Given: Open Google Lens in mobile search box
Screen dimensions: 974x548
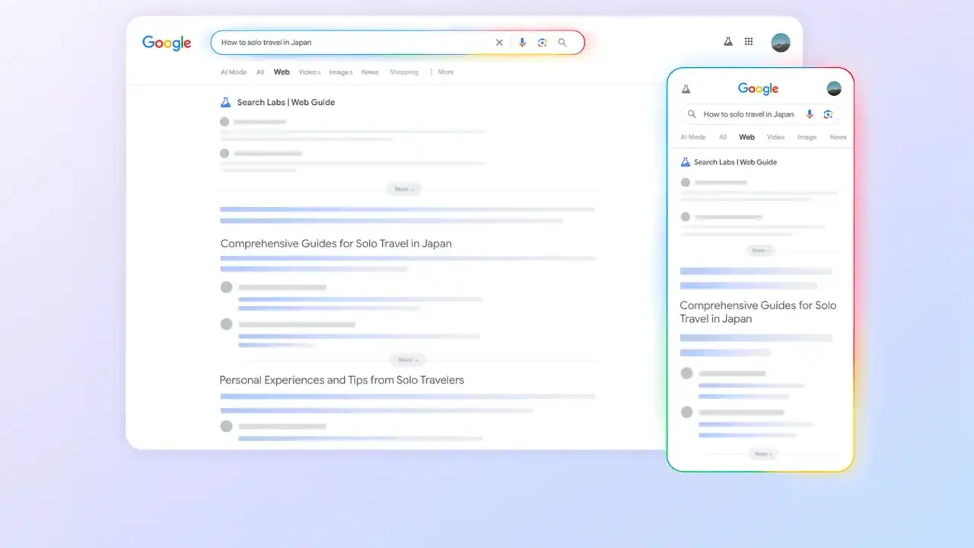Looking at the screenshot, I should pyautogui.click(x=828, y=114).
